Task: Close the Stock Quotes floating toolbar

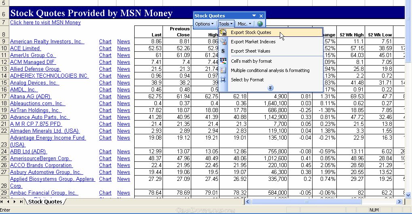Action: pyautogui.click(x=261, y=16)
